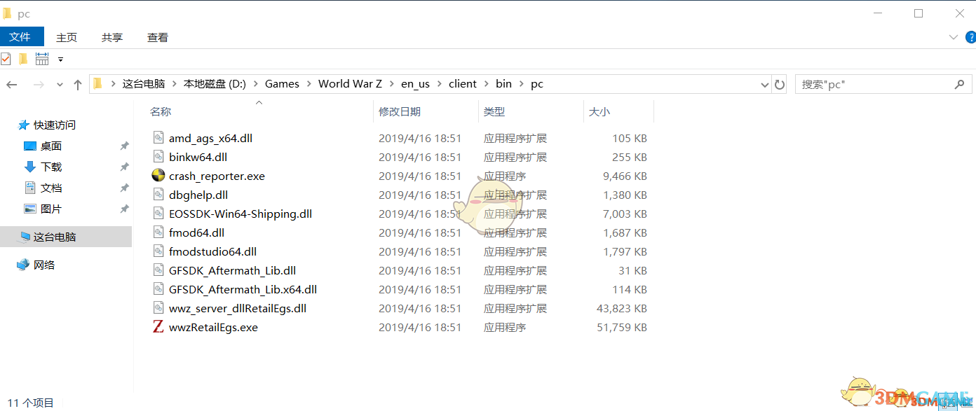This screenshot has height=411, width=976.
Task: Click the GFSDK_Aftermath_Lib.x64.dll file icon
Action: point(158,289)
